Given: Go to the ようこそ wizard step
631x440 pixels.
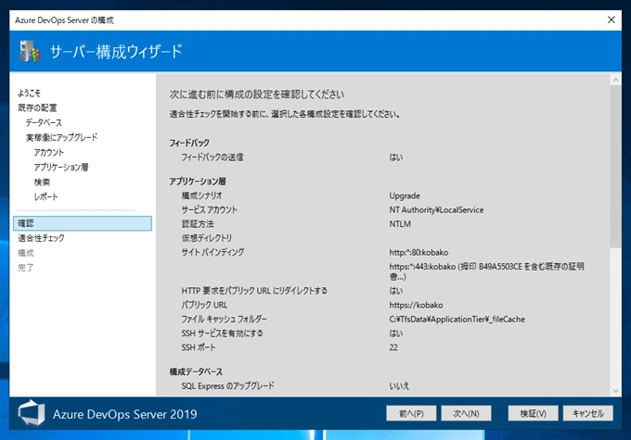Looking at the screenshot, I should pos(29,94).
